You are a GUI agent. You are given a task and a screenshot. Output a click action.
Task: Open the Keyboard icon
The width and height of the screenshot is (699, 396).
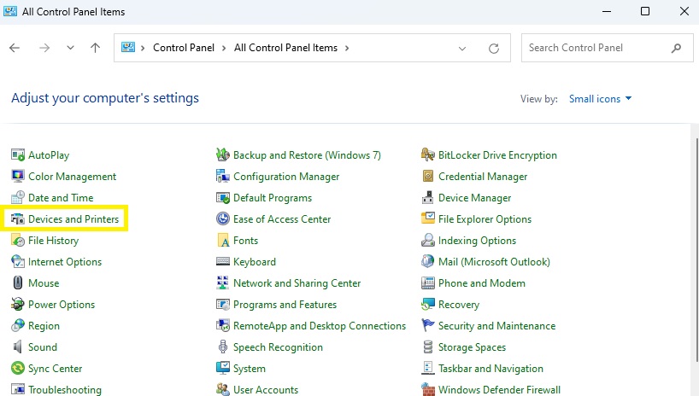point(223,261)
